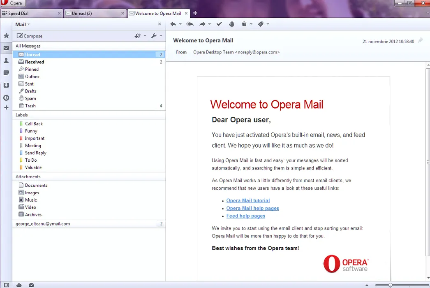Screen dimensions: 430x288
Task: Select the To Do label
Action: [x=89, y=160]
